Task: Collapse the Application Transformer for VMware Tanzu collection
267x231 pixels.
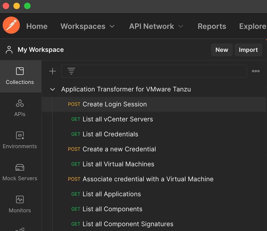Action: pyautogui.click(x=53, y=89)
